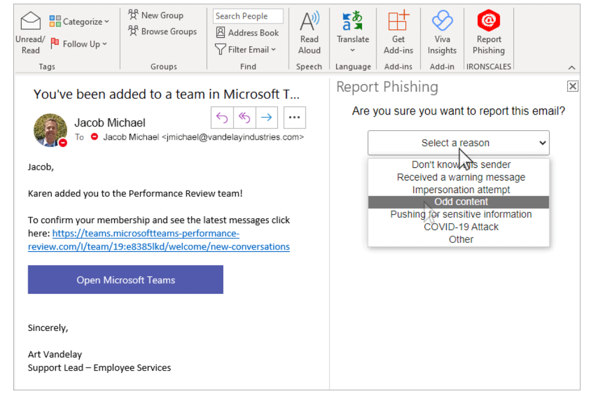610x397 pixels.
Task: Mark message with Unread/Read envelope icon
Action: 30,22
